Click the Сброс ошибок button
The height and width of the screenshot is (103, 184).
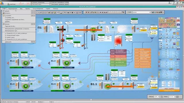point(169,89)
